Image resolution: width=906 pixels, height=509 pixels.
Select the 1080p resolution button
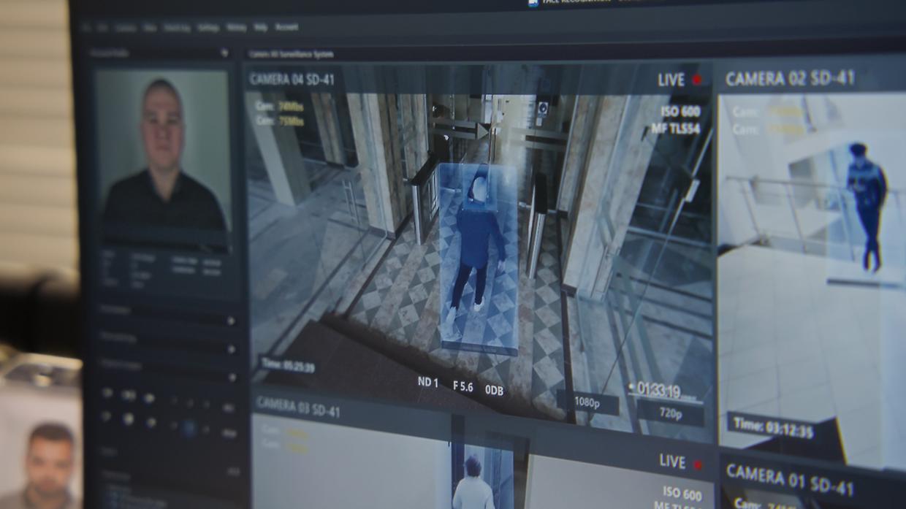(587, 402)
